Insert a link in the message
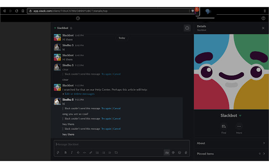 coord(91,152)
